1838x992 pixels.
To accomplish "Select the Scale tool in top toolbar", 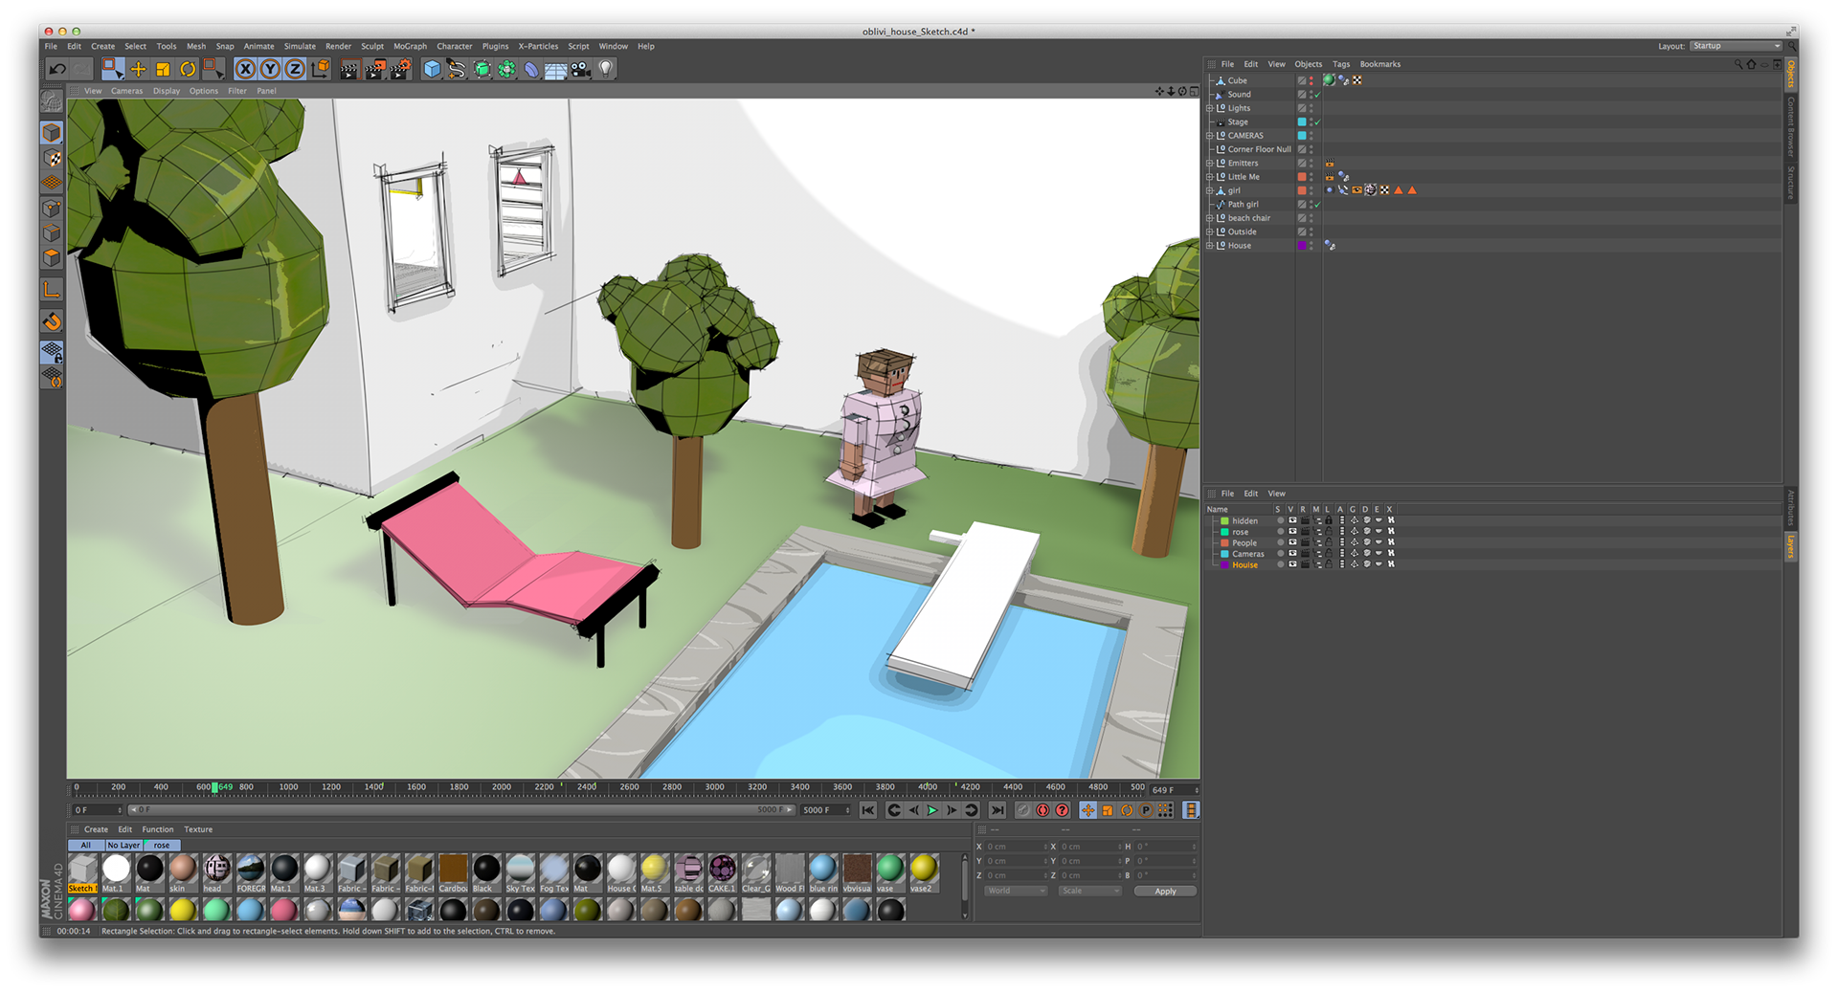I will pos(163,69).
